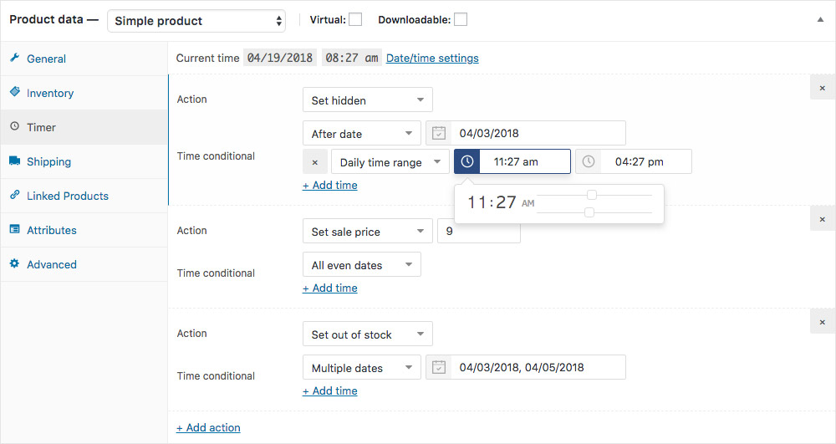The width and height of the screenshot is (836, 444).
Task: Open the Set hidden action dropdown
Action: click(367, 100)
